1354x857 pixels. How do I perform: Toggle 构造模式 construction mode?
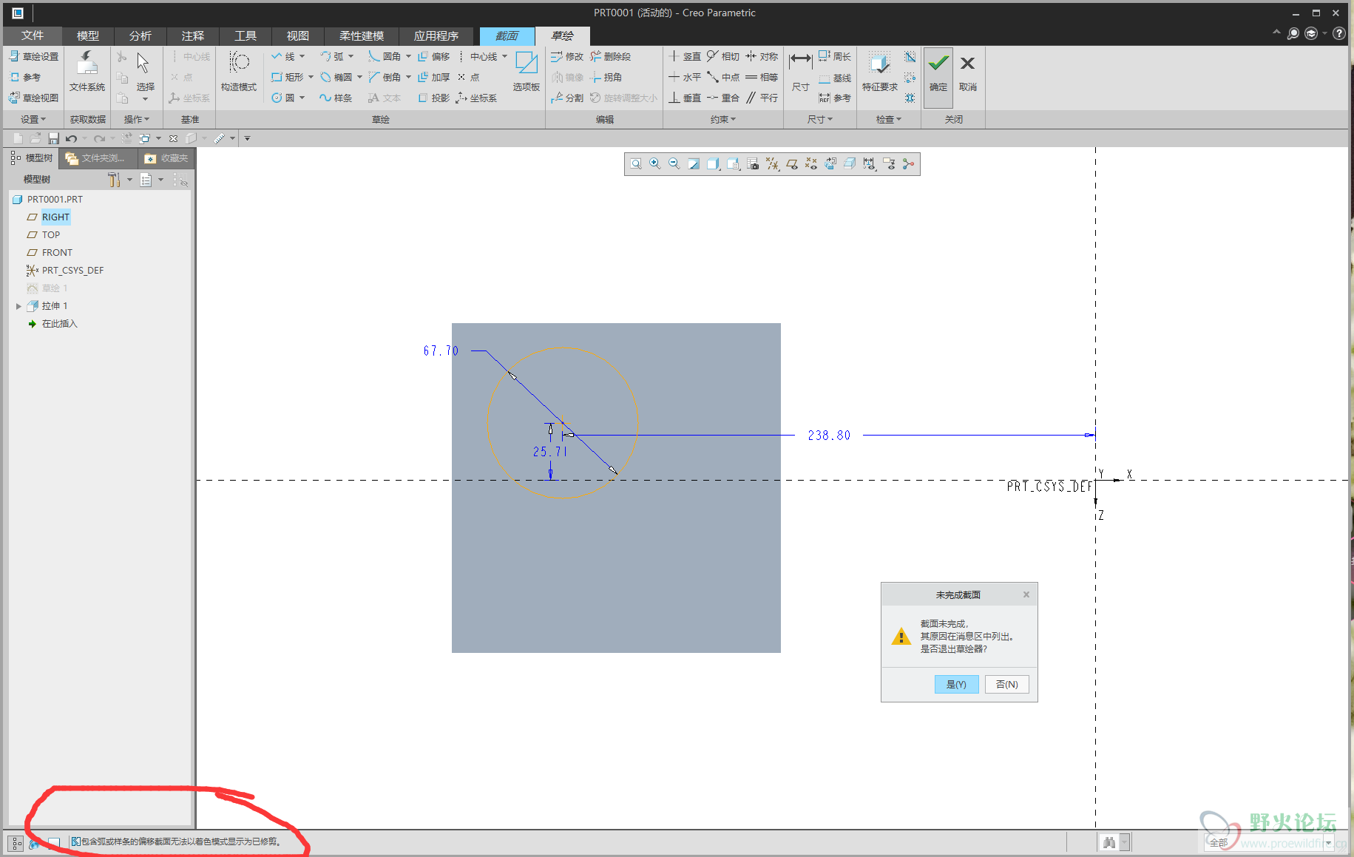pyautogui.click(x=239, y=72)
